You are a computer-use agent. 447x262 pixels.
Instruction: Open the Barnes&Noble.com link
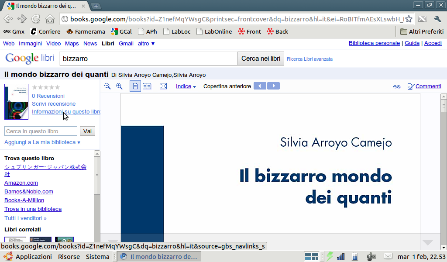(x=29, y=192)
